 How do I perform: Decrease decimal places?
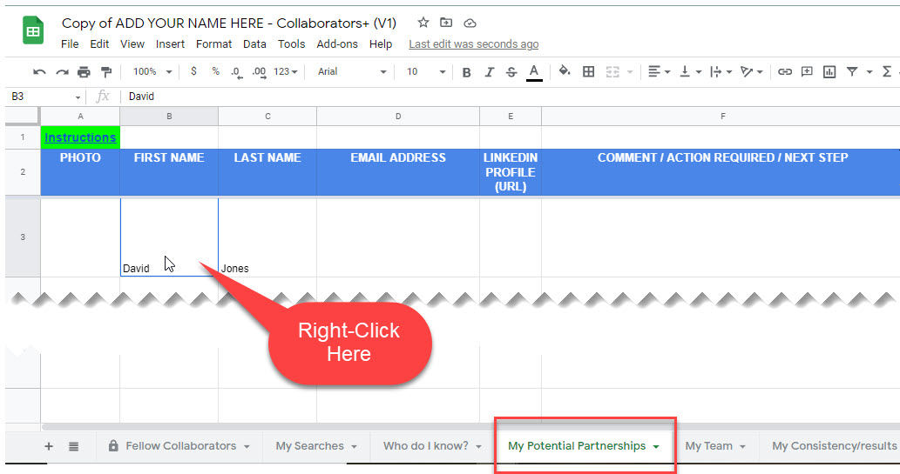236,72
